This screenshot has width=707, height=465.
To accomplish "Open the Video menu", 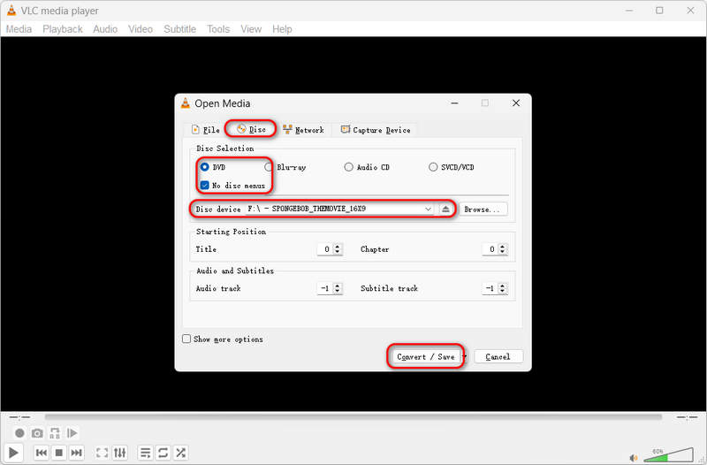I will (141, 29).
